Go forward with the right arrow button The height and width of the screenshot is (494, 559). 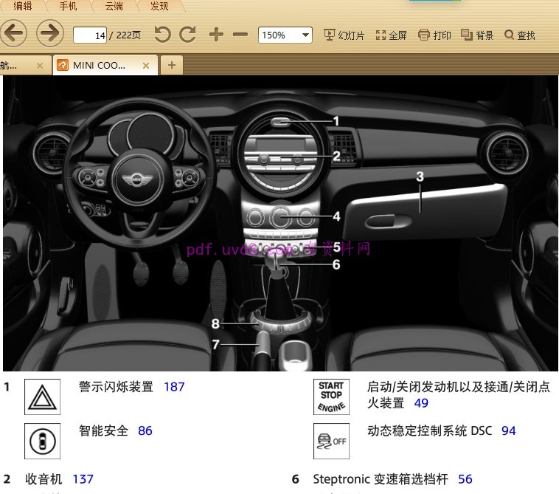pos(50,33)
